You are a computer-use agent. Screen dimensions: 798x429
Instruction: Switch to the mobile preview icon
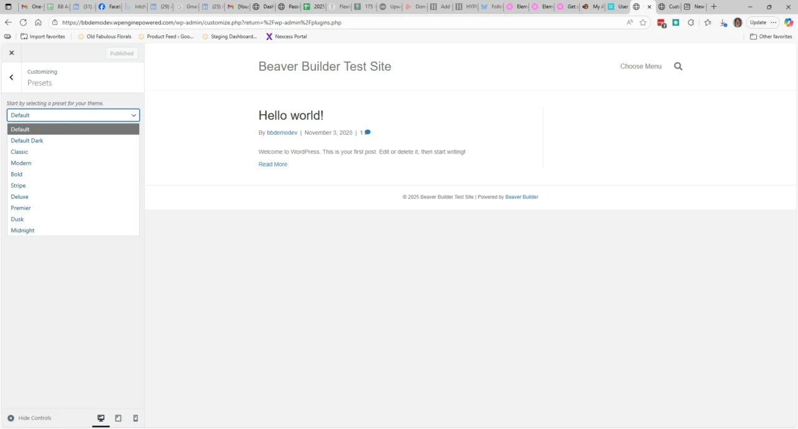tap(135, 418)
